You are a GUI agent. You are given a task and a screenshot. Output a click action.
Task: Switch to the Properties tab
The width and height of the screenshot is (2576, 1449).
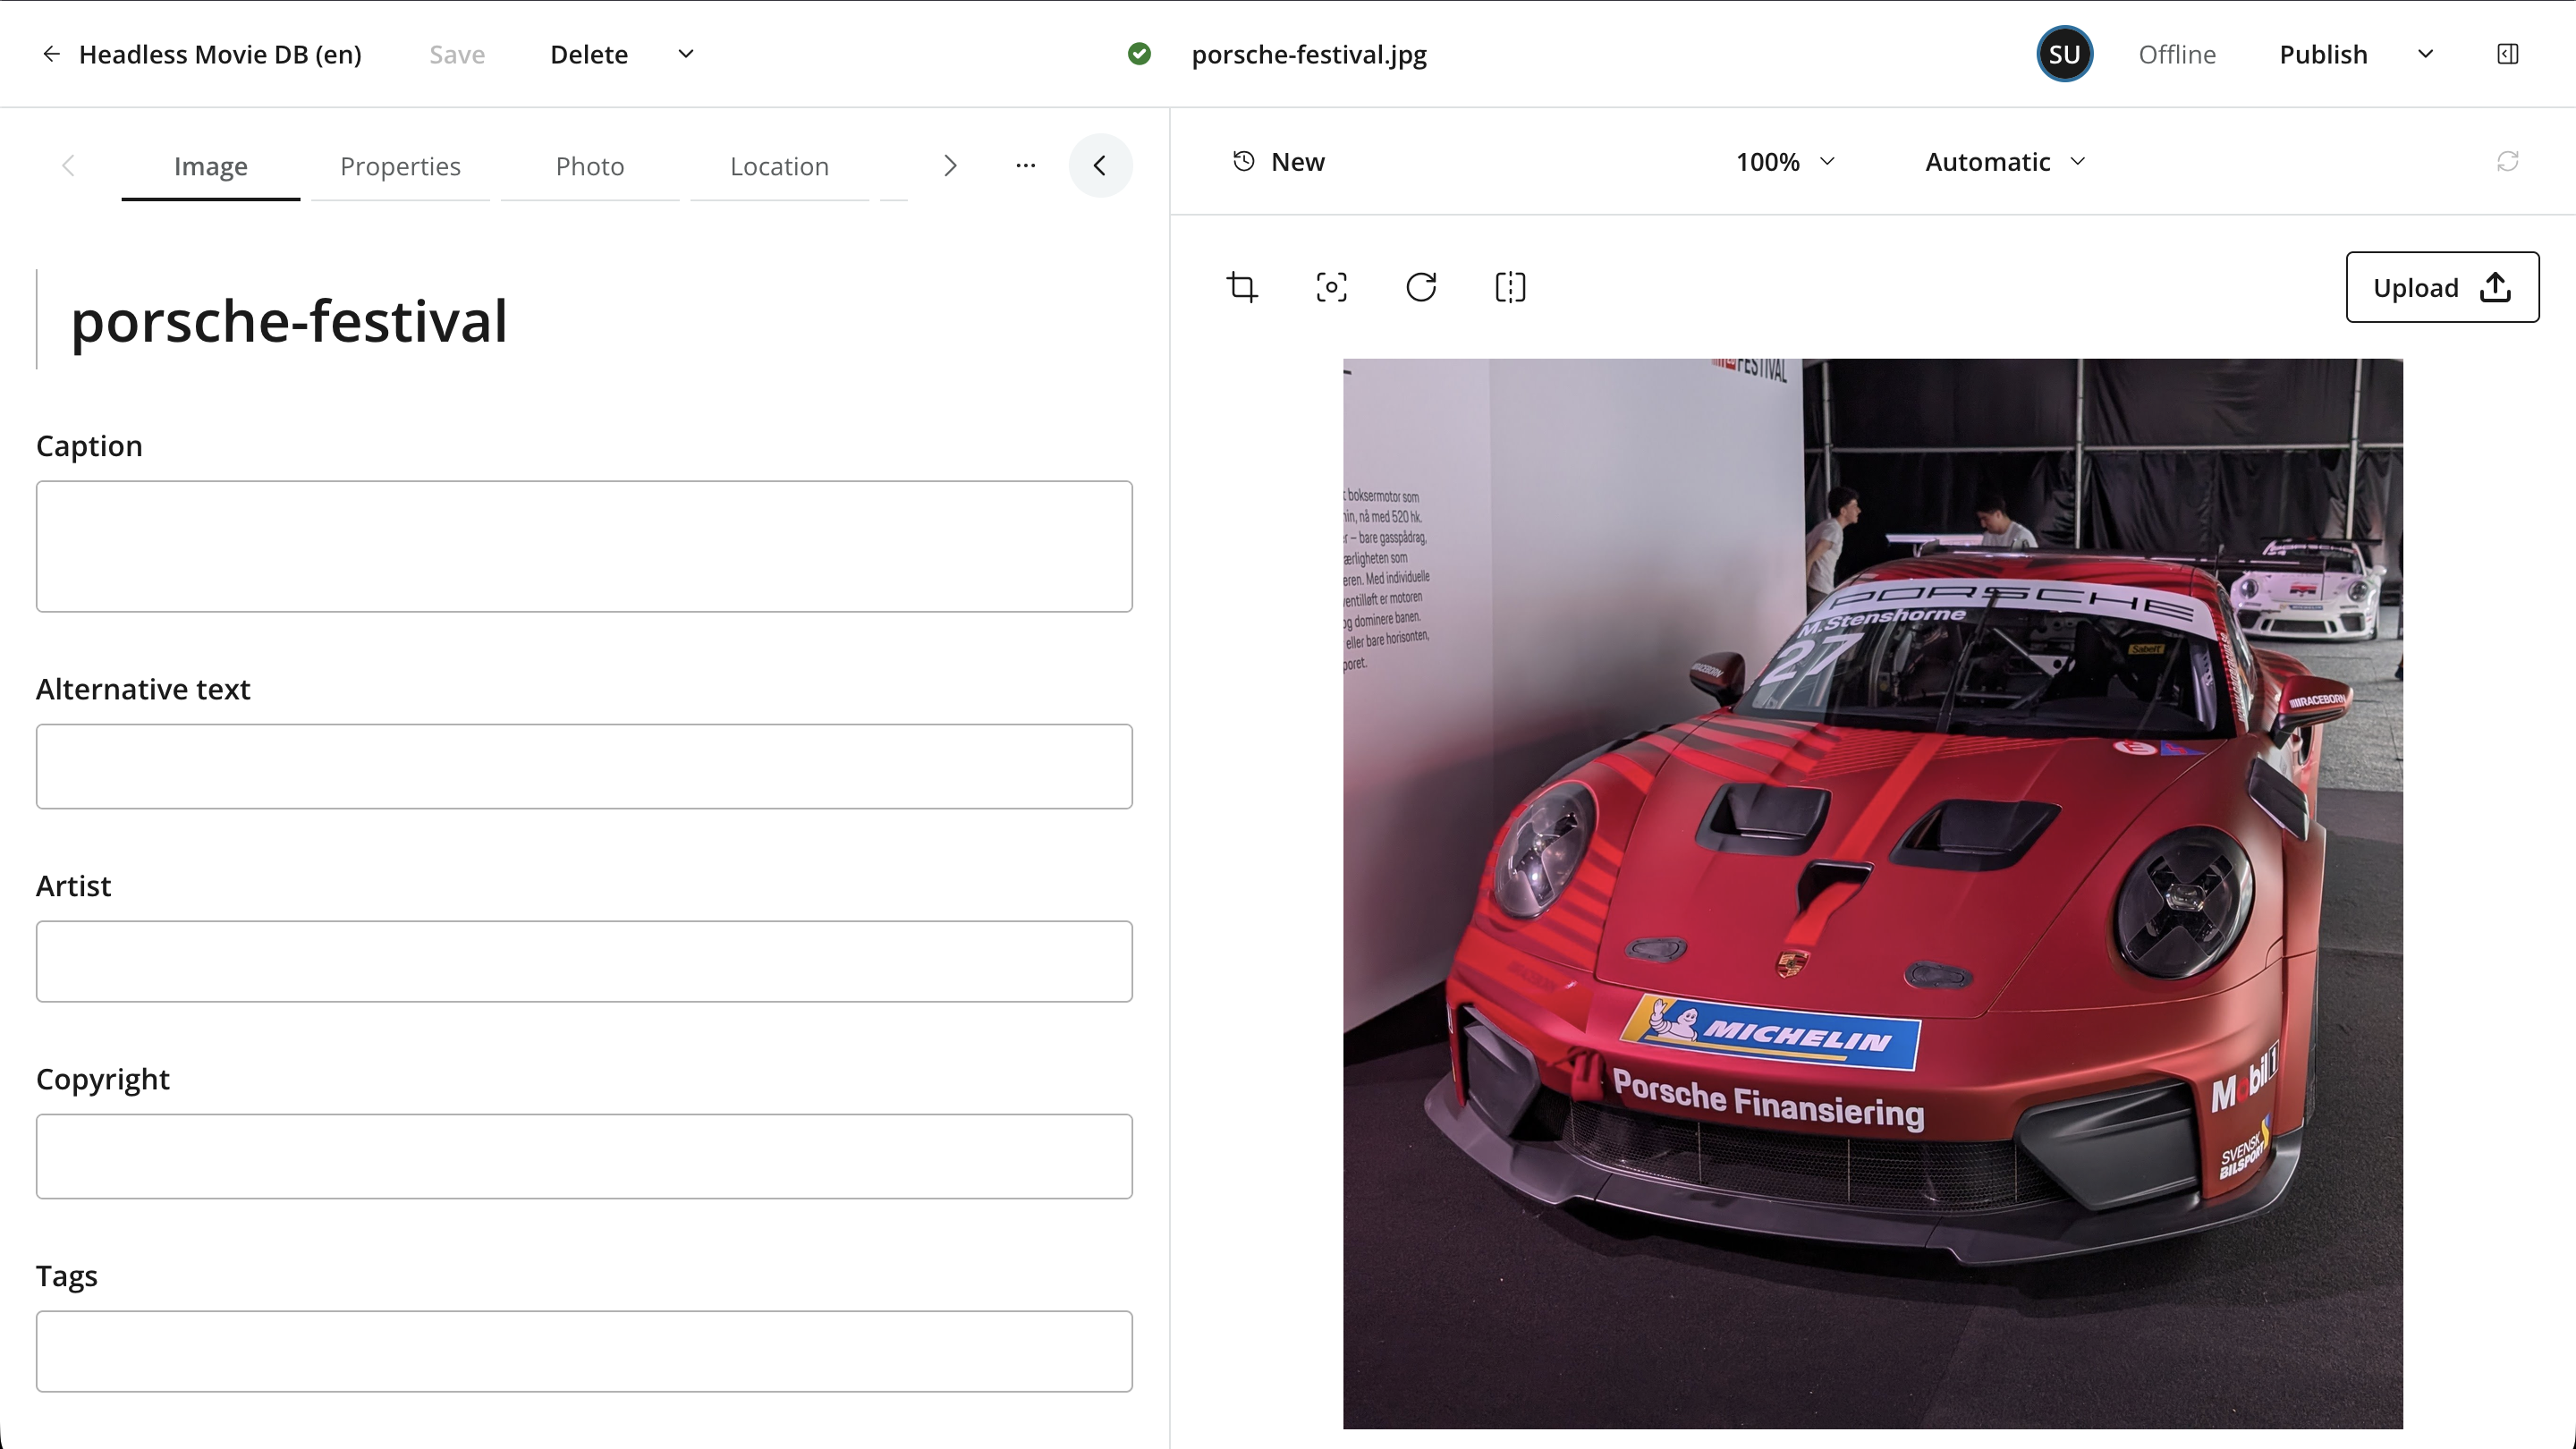click(x=400, y=166)
